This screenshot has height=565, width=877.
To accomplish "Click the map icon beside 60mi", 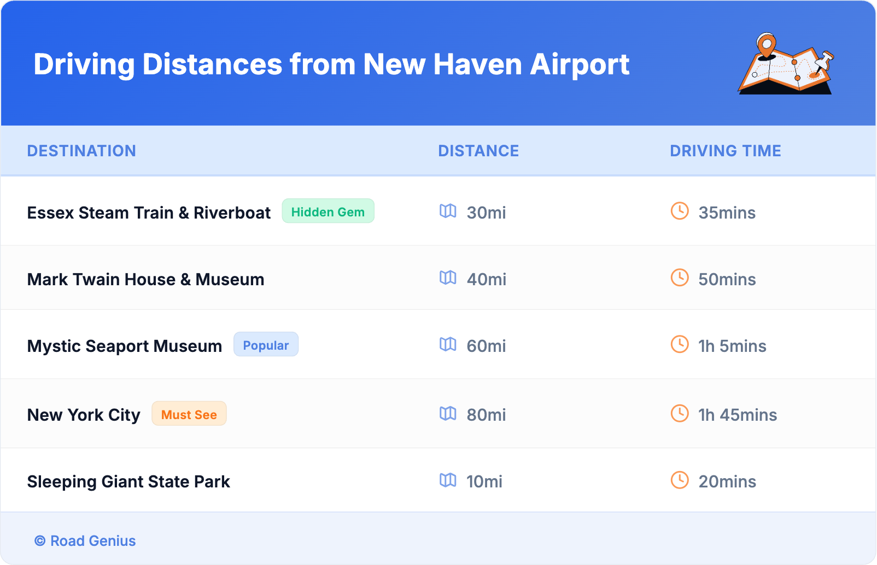I will point(448,344).
